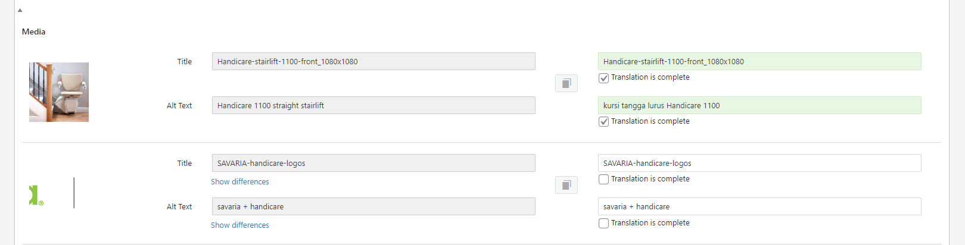Select original alt text Handicare 1100 straight stairlift
Viewport: 965px width, 245px height.
point(373,105)
